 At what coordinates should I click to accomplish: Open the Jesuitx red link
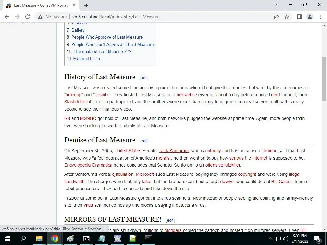102,95
